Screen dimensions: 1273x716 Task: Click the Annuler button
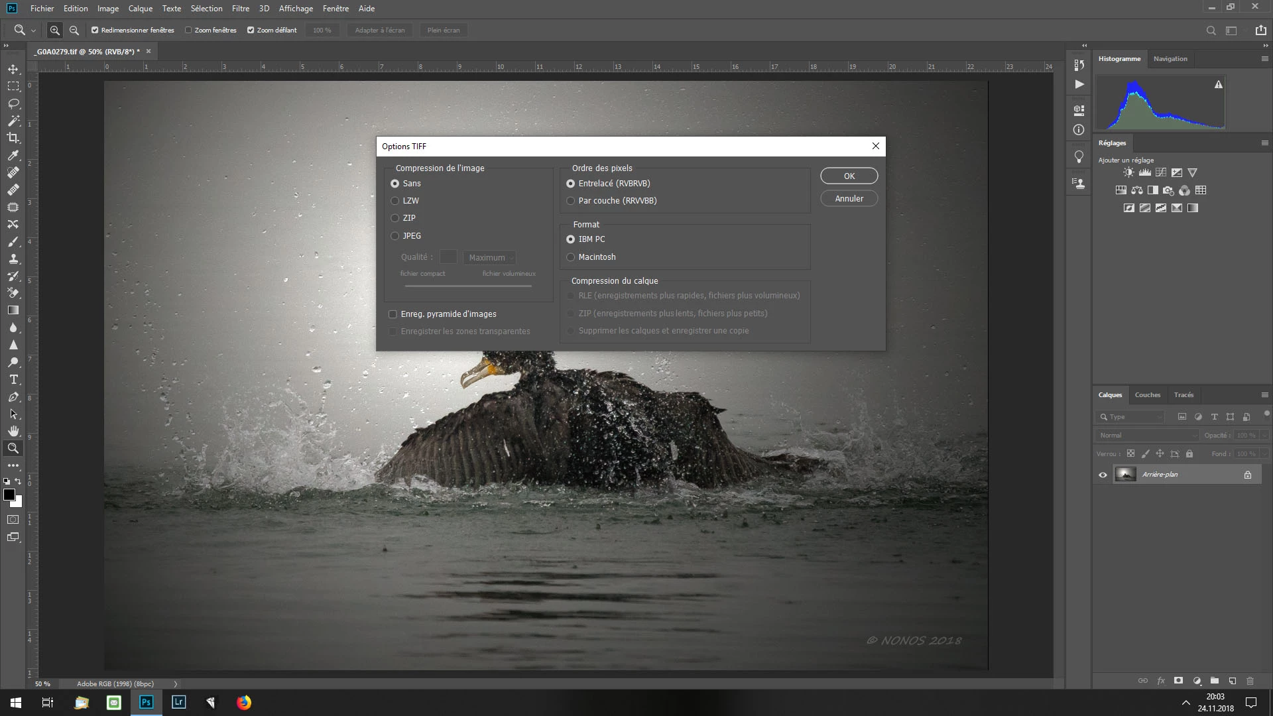click(849, 198)
